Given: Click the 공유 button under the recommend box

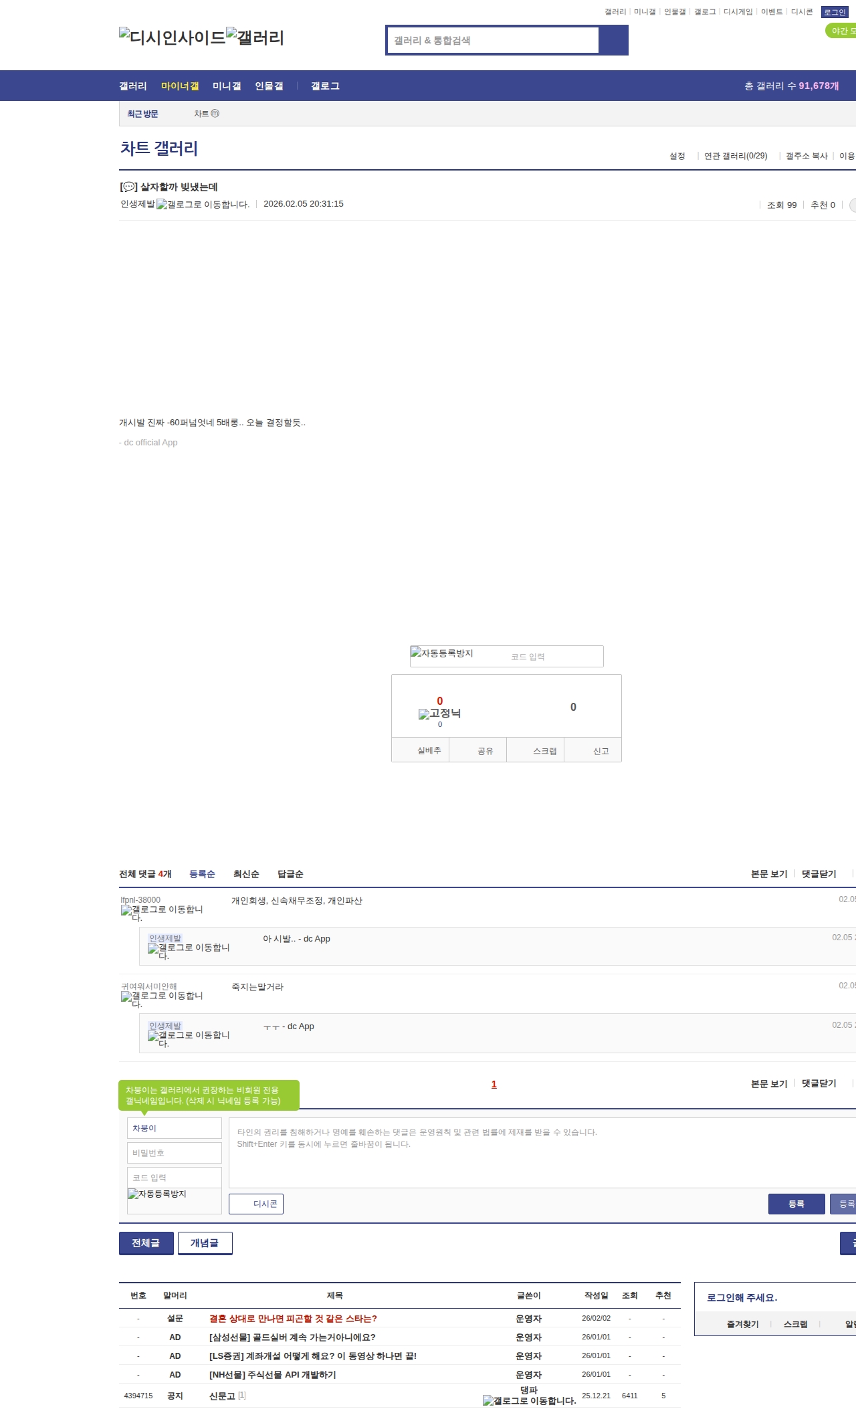Looking at the screenshot, I should [477, 750].
